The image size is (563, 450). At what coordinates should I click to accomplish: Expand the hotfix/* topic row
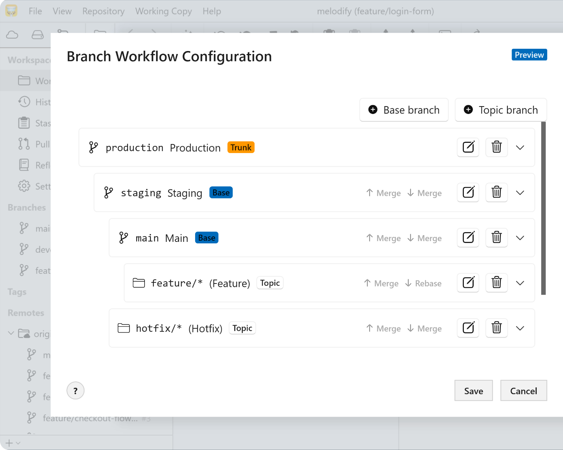[x=520, y=328]
